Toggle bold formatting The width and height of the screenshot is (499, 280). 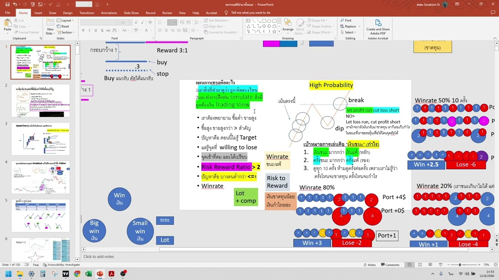tap(83, 30)
